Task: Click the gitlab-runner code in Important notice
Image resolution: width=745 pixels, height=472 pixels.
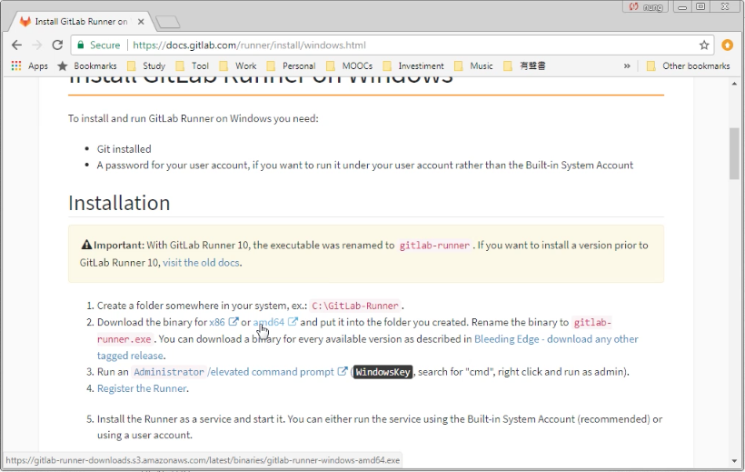Action: point(434,246)
